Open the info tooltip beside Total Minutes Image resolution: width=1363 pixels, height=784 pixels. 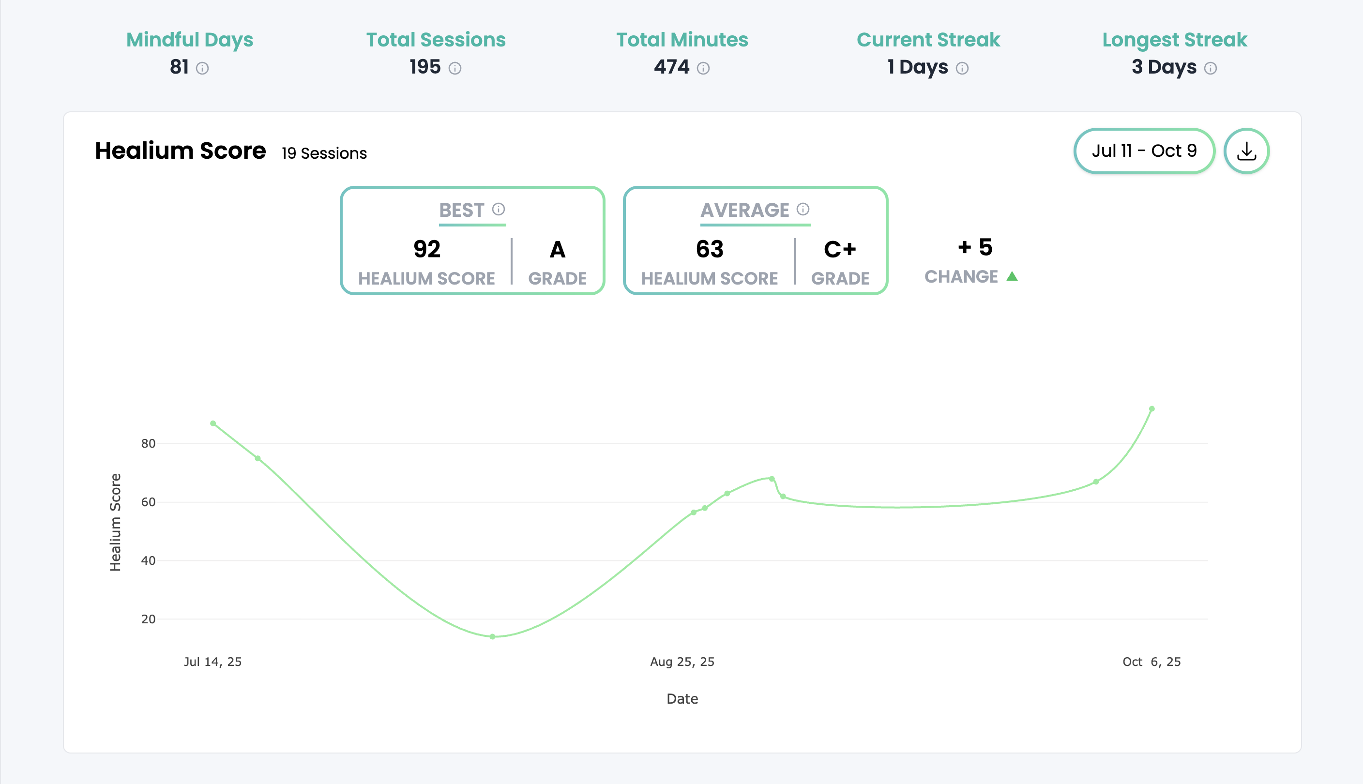(703, 68)
